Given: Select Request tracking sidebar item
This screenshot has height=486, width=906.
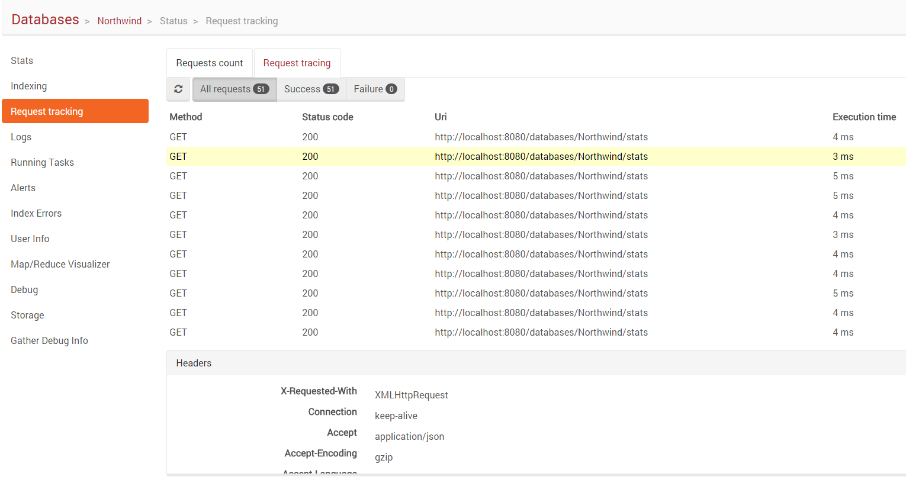Looking at the screenshot, I should click(75, 111).
